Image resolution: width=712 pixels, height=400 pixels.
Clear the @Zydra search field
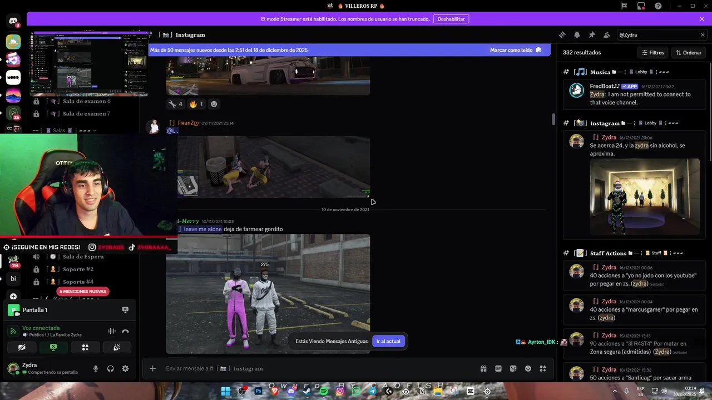click(x=702, y=34)
